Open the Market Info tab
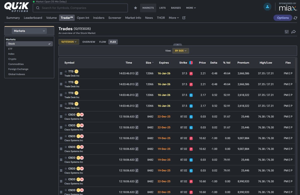300x195 pixels. click(x=133, y=18)
